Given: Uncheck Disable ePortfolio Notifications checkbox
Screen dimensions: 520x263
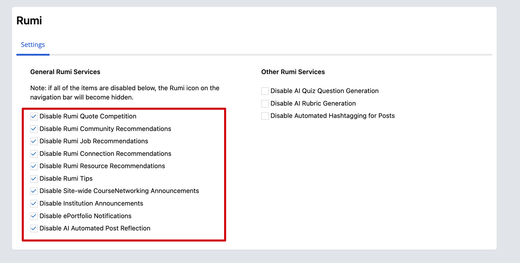Looking at the screenshot, I should [34, 216].
